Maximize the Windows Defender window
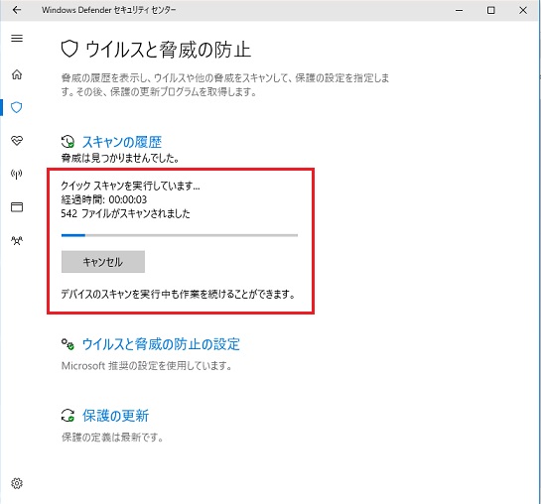 coord(490,10)
